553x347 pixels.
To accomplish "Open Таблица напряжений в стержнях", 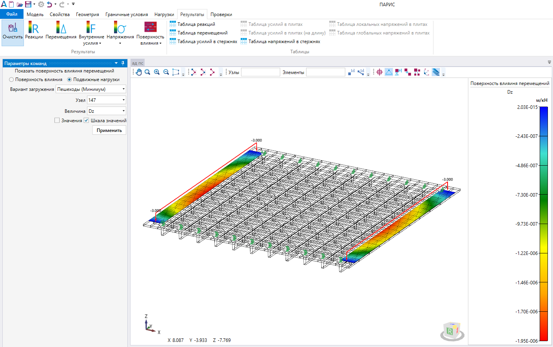I will point(280,42).
